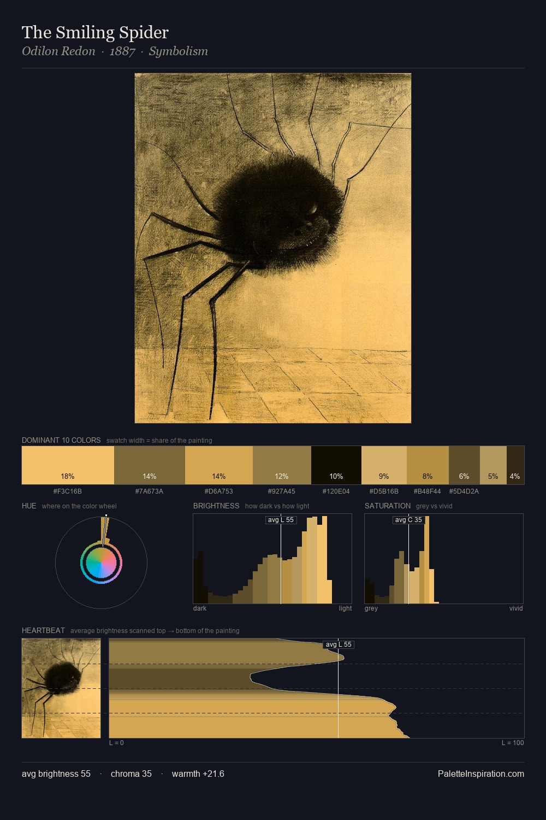This screenshot has width=546, height=820.
Task: Select the 6% dark brown swatch
Action: click(x=464, y=465)
